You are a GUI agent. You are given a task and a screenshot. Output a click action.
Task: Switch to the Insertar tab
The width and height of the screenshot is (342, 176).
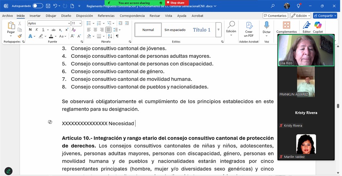pos(35,16)
